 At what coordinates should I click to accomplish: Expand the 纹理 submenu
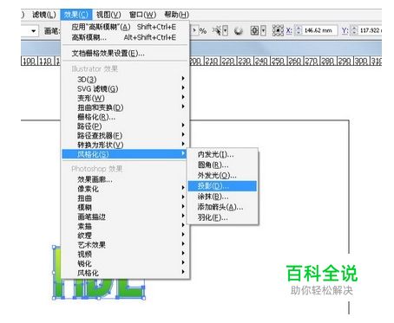[125, 236]
